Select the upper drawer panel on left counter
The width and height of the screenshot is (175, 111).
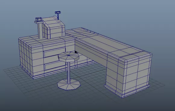pyautogui.click(x=54, y=52)
